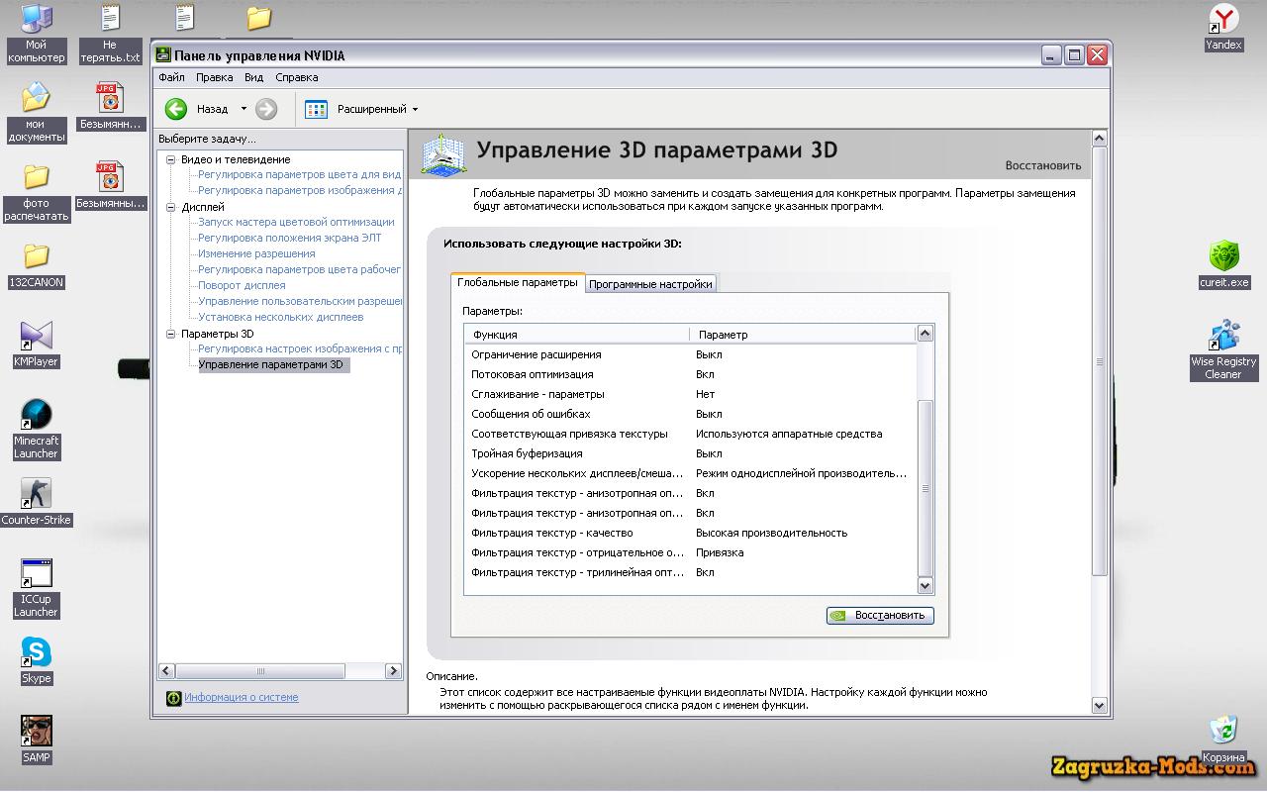The height and width of the screenshot is (792, 1267).
Task: Collapse the Дисплей tree node
Action: coord(170,207)
